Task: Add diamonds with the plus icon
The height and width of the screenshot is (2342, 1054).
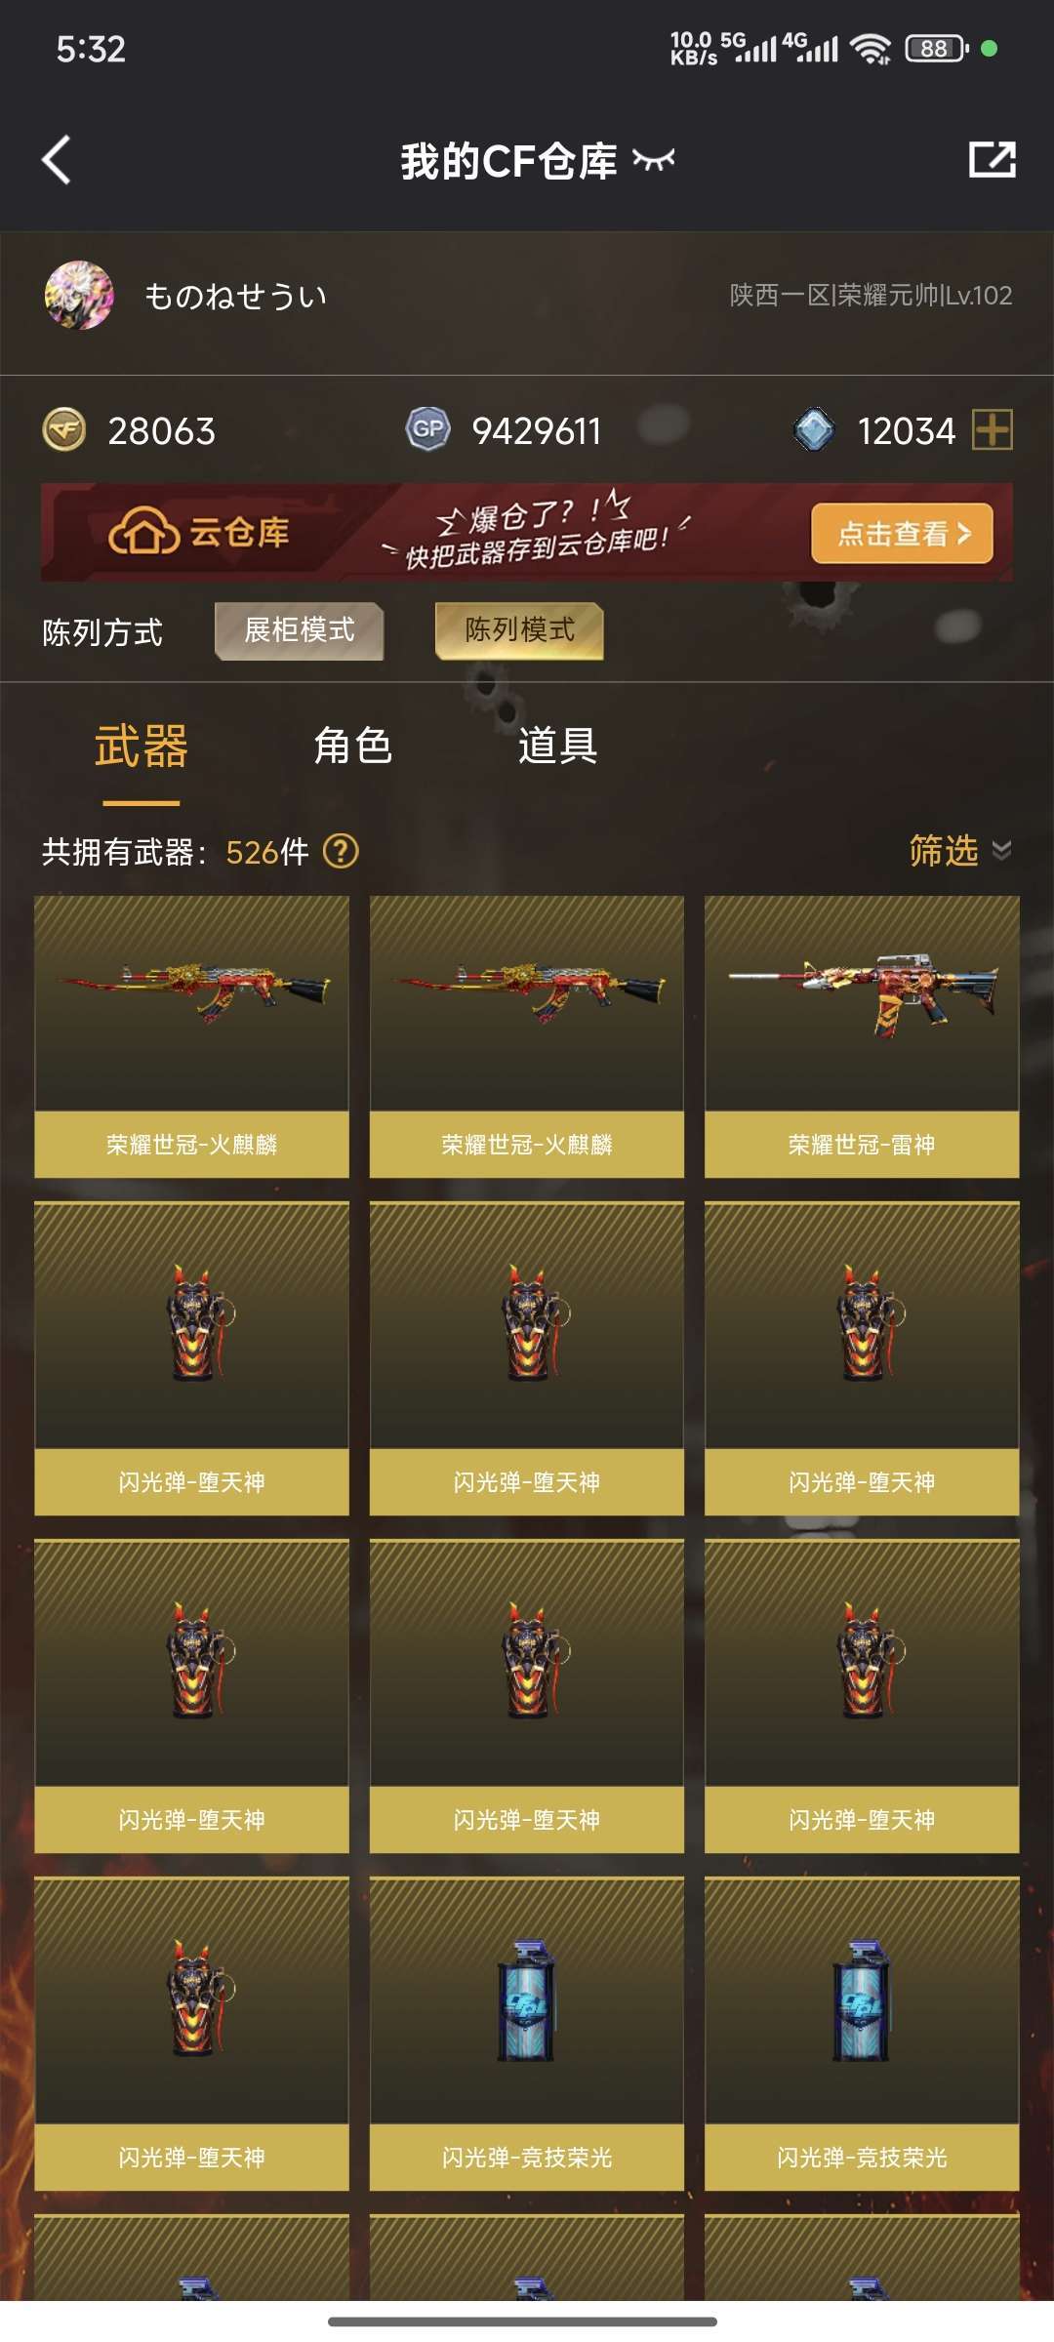Action: [993, 429]
